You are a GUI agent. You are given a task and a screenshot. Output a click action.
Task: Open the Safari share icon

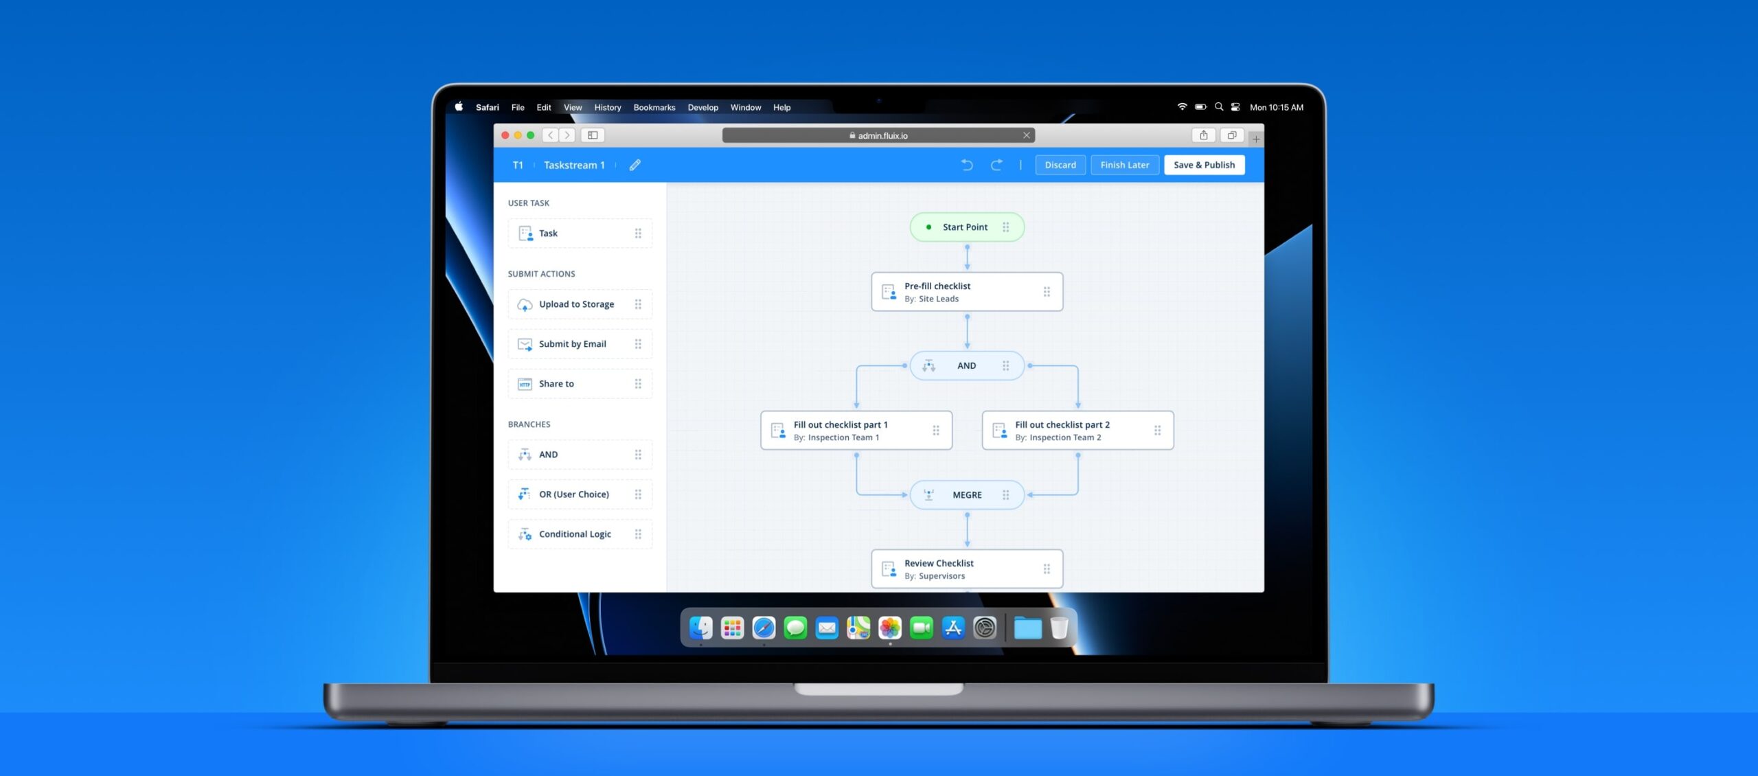click(1203, 135)
